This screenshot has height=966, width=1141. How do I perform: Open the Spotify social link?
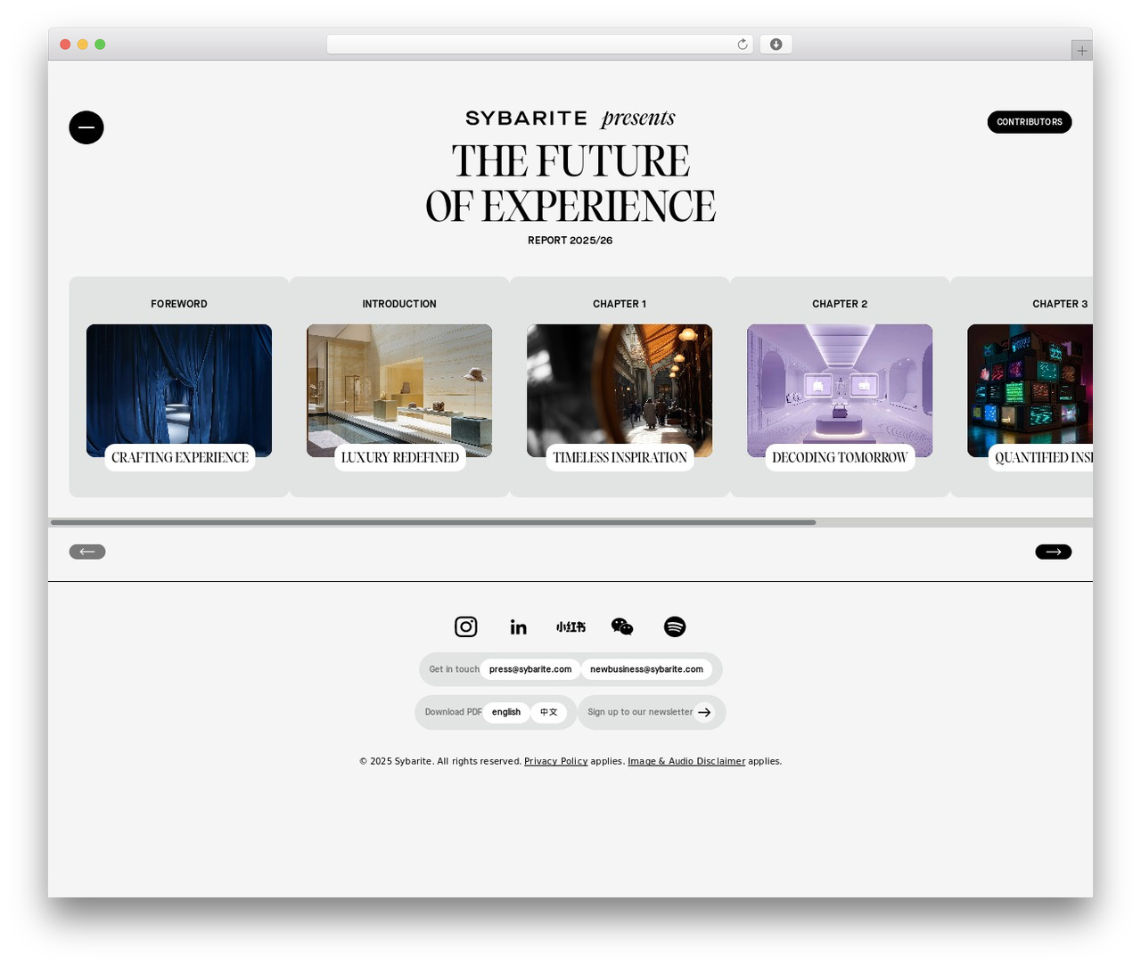[x=675, y=626]
